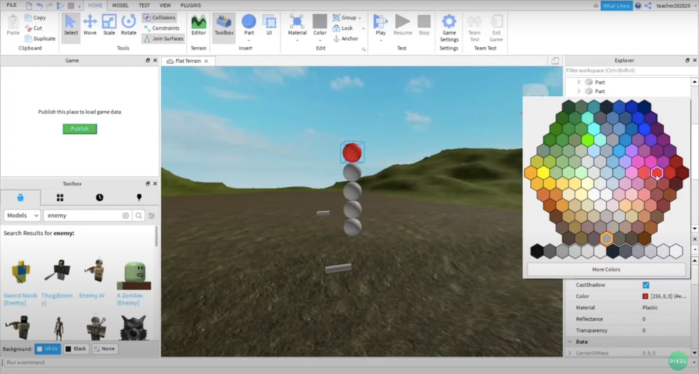The image size is (699, 374).
Task: Click the green Publish button
Action: (80, 129)
